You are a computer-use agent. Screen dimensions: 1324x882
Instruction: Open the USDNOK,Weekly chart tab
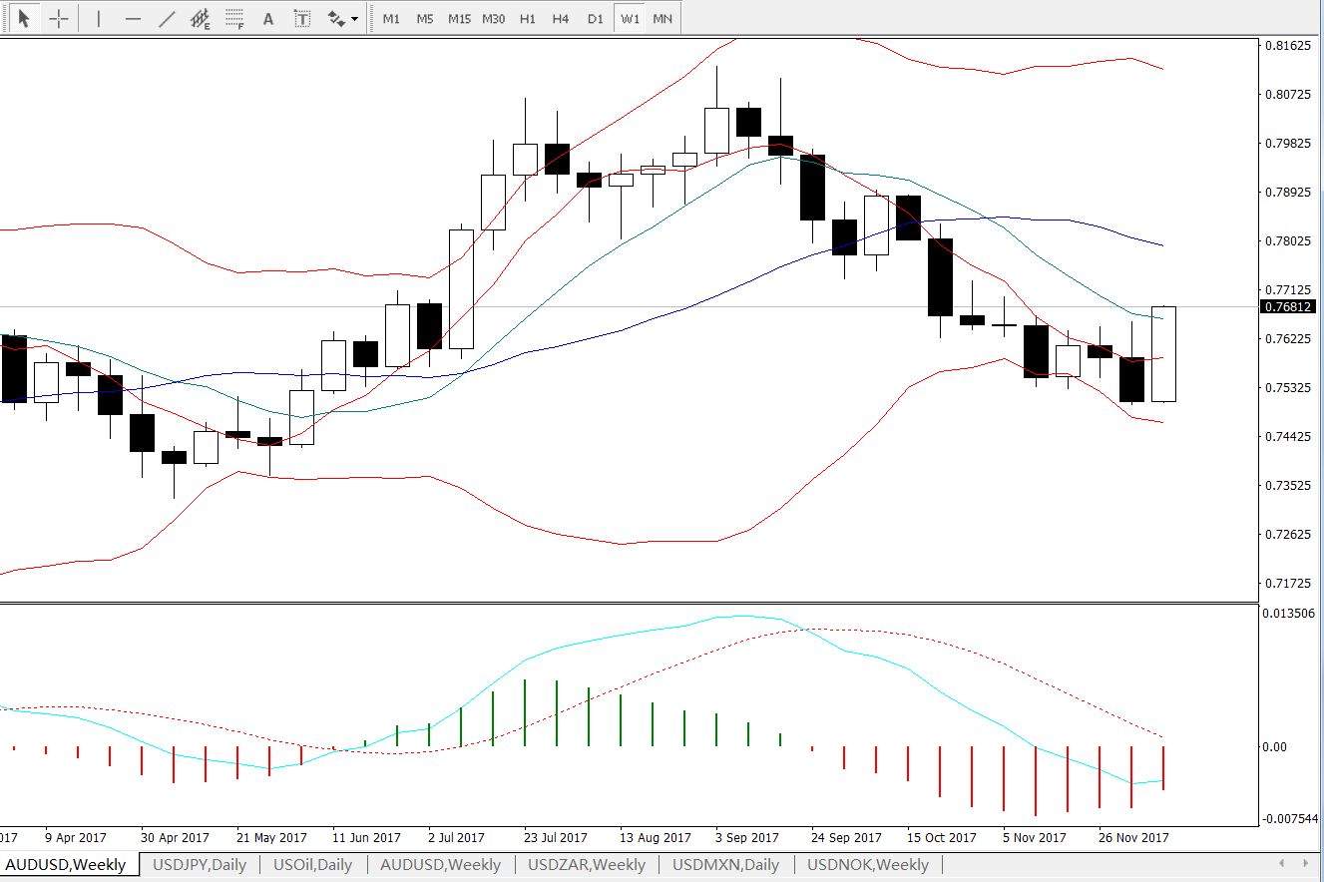[868, 865]
